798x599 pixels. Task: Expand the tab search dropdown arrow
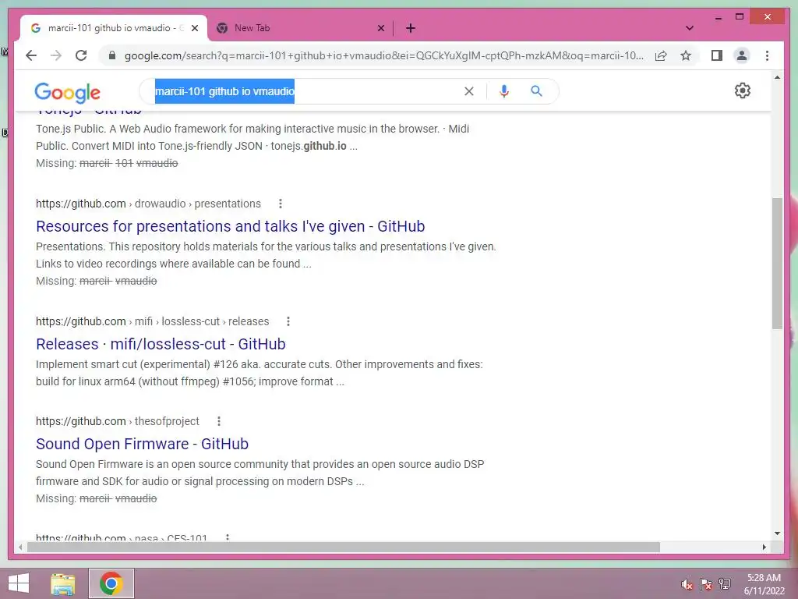point(689,28)
